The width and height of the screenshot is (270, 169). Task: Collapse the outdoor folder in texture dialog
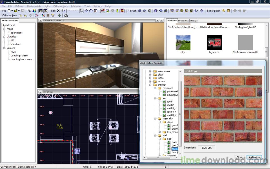coord(150,85)
